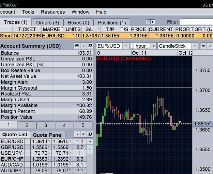Select quote list page 3 tab
Image resolution: width=213 pixels, height=174 pixels.
(46, 125)
